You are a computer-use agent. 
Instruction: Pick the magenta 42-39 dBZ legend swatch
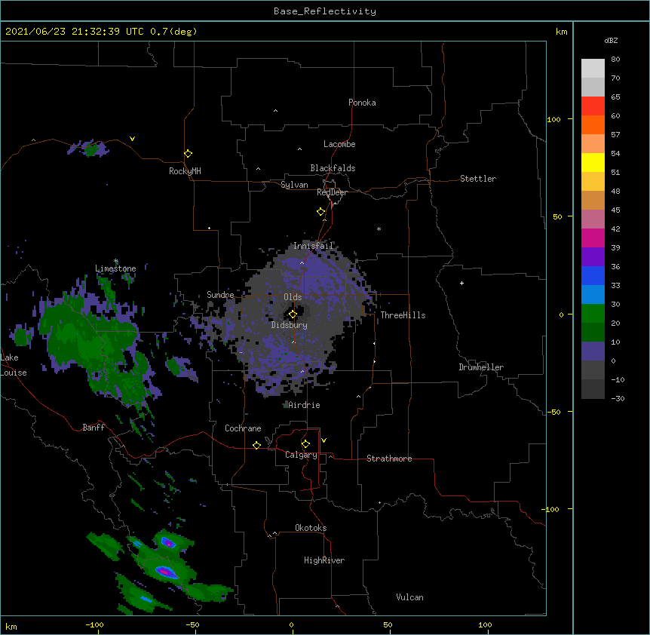593,238
